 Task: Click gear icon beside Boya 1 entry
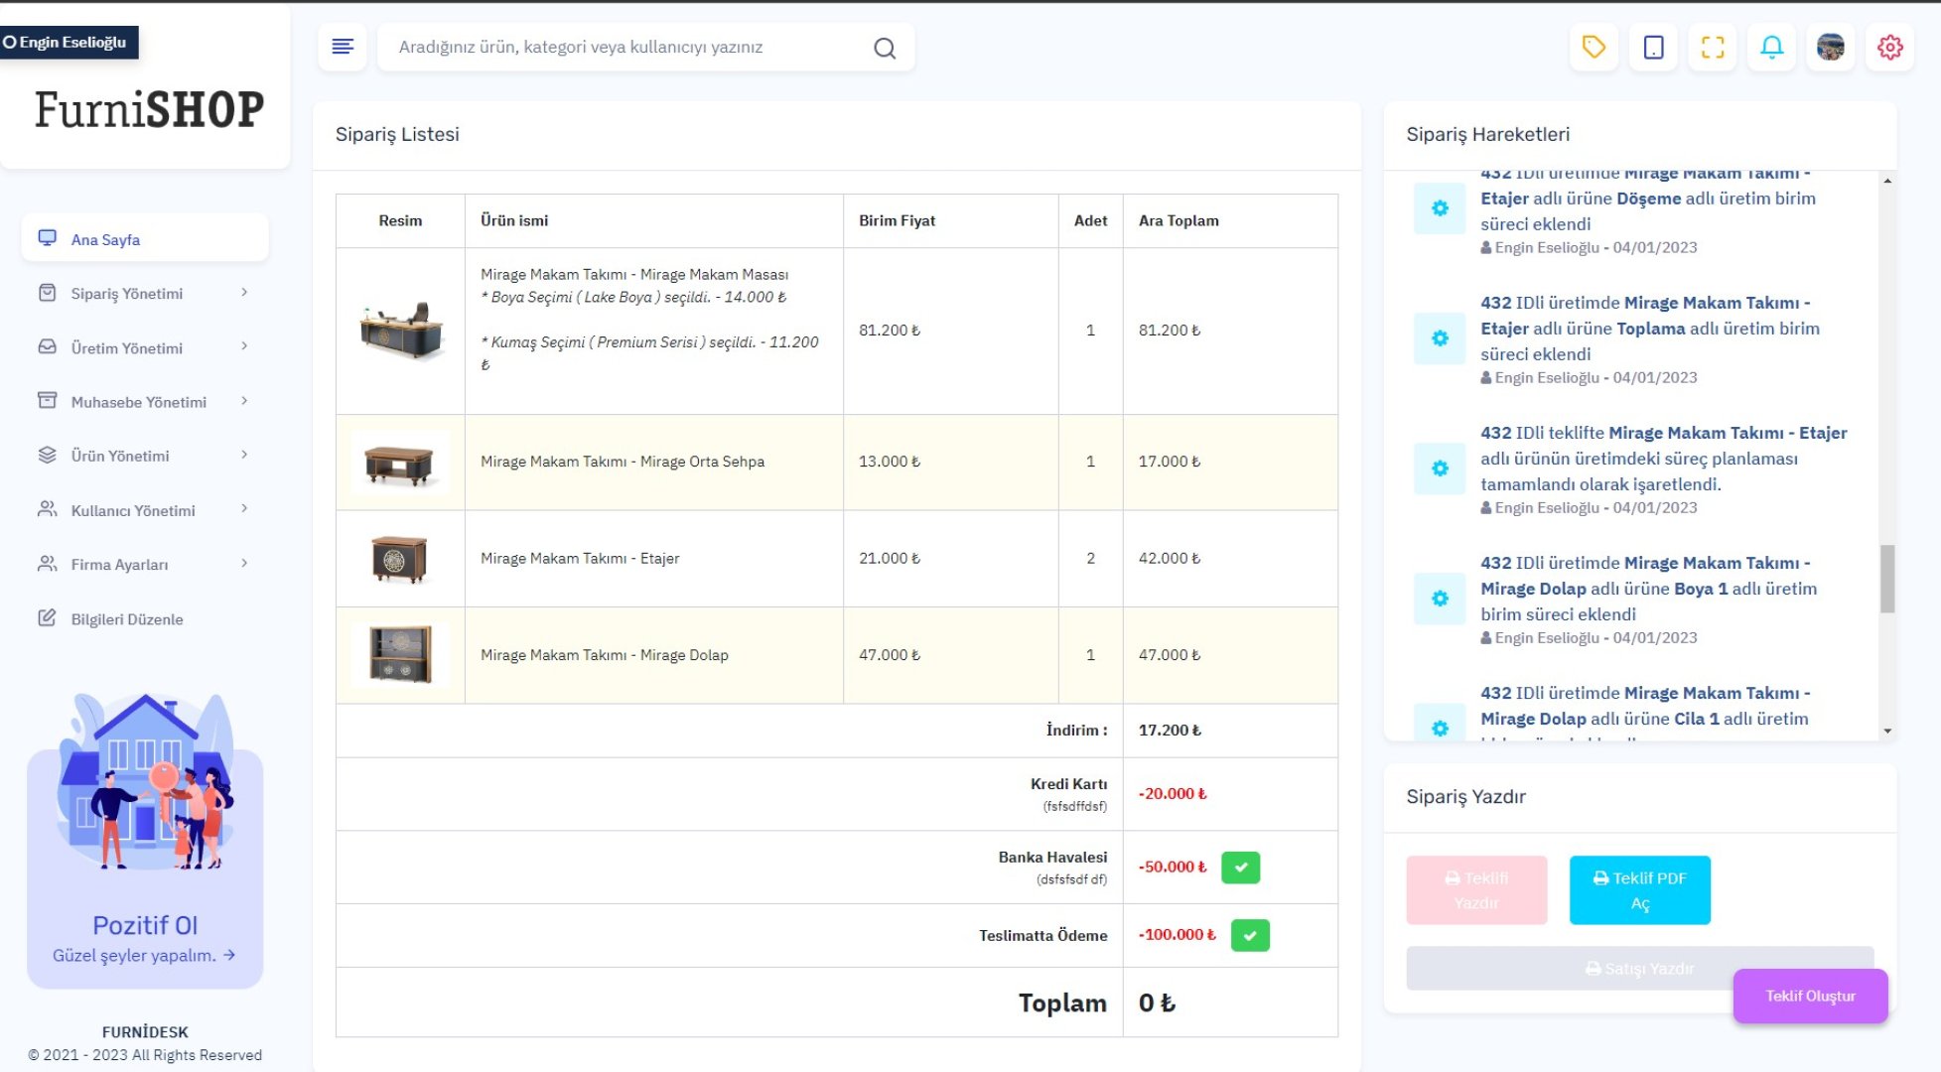pyautogui.click(x=1440, y=599)
